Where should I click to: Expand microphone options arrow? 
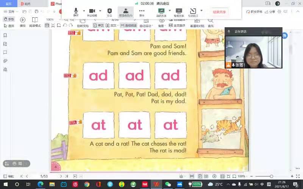(x=84, y=11)
